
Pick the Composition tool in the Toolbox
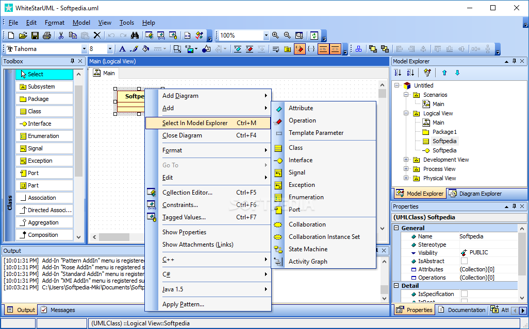point(44,235)
